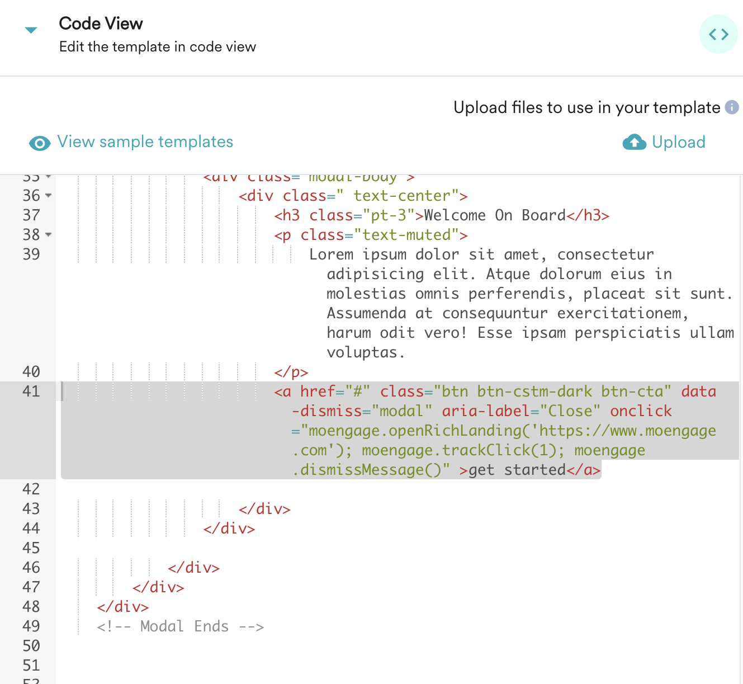Image resolution: width=743 pixels, height=684 pixels.
Task: Place cursor in Welcome On Board heading text
Action: coord(495,215)
